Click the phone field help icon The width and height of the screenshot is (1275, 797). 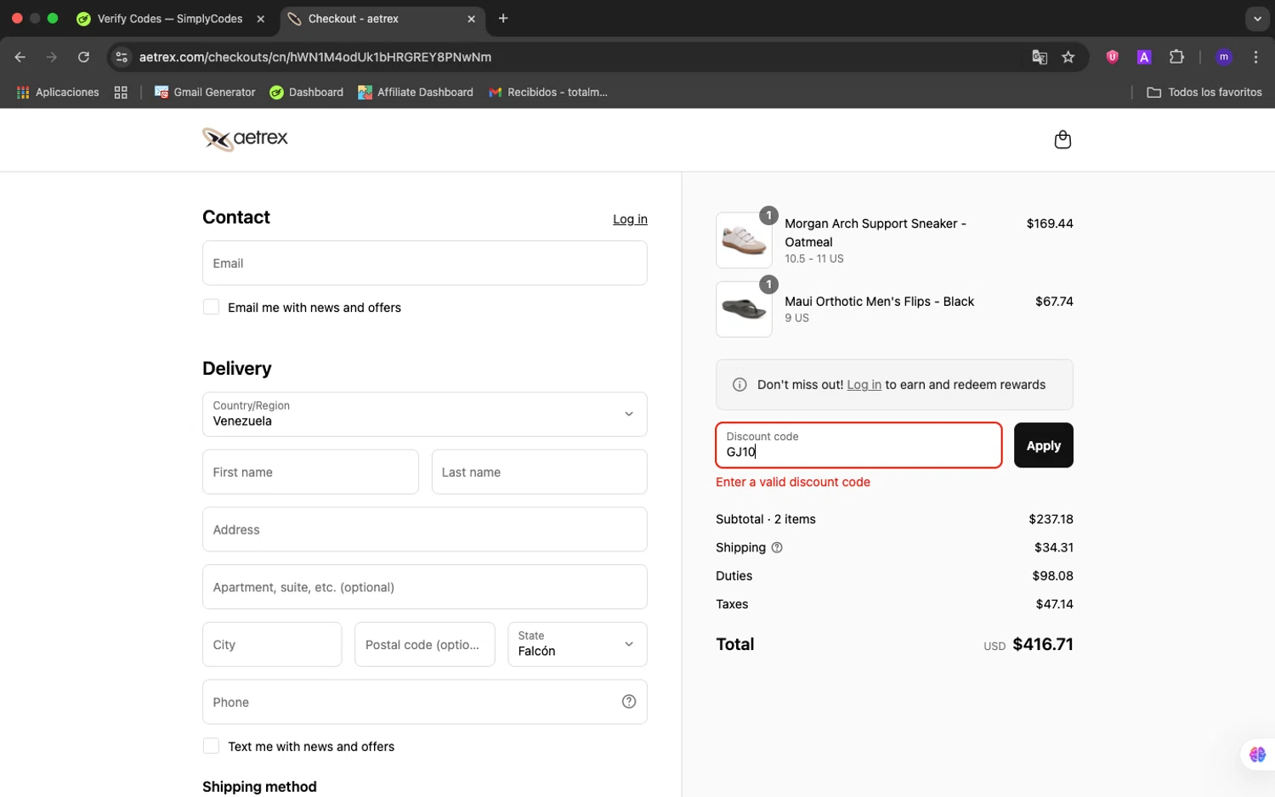click(x=629, y=702)
